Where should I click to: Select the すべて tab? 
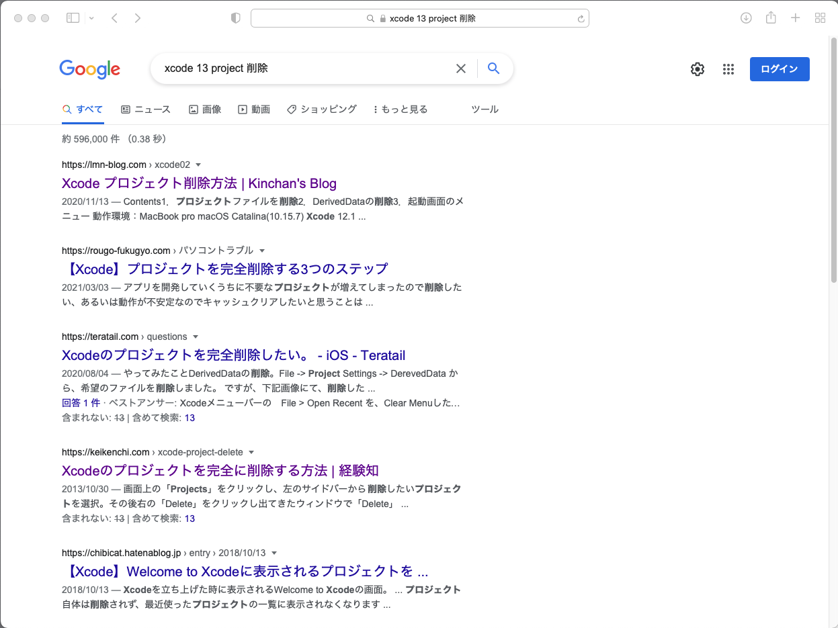(x=83, y=109)
